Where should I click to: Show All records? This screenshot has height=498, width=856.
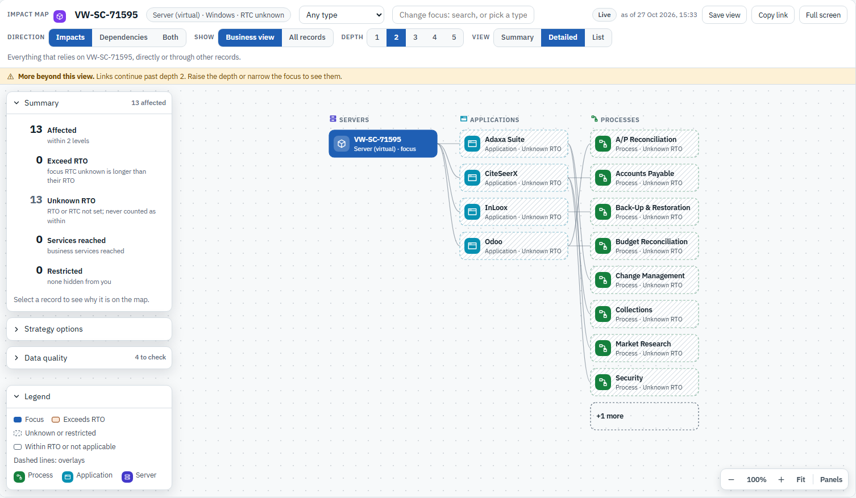click(x=308, y=37)
